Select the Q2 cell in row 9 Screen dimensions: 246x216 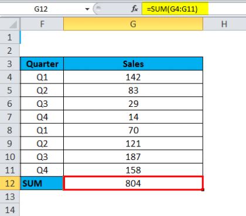tap(42, 144)
